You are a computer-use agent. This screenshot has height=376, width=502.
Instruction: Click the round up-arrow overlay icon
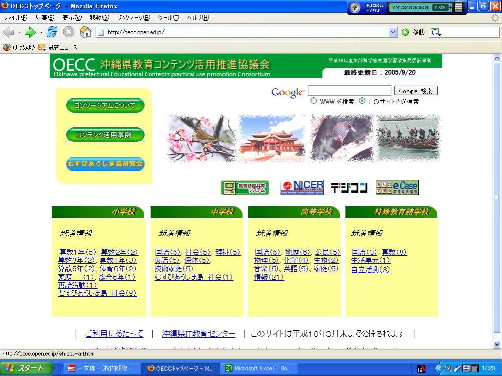pos(354,7)
